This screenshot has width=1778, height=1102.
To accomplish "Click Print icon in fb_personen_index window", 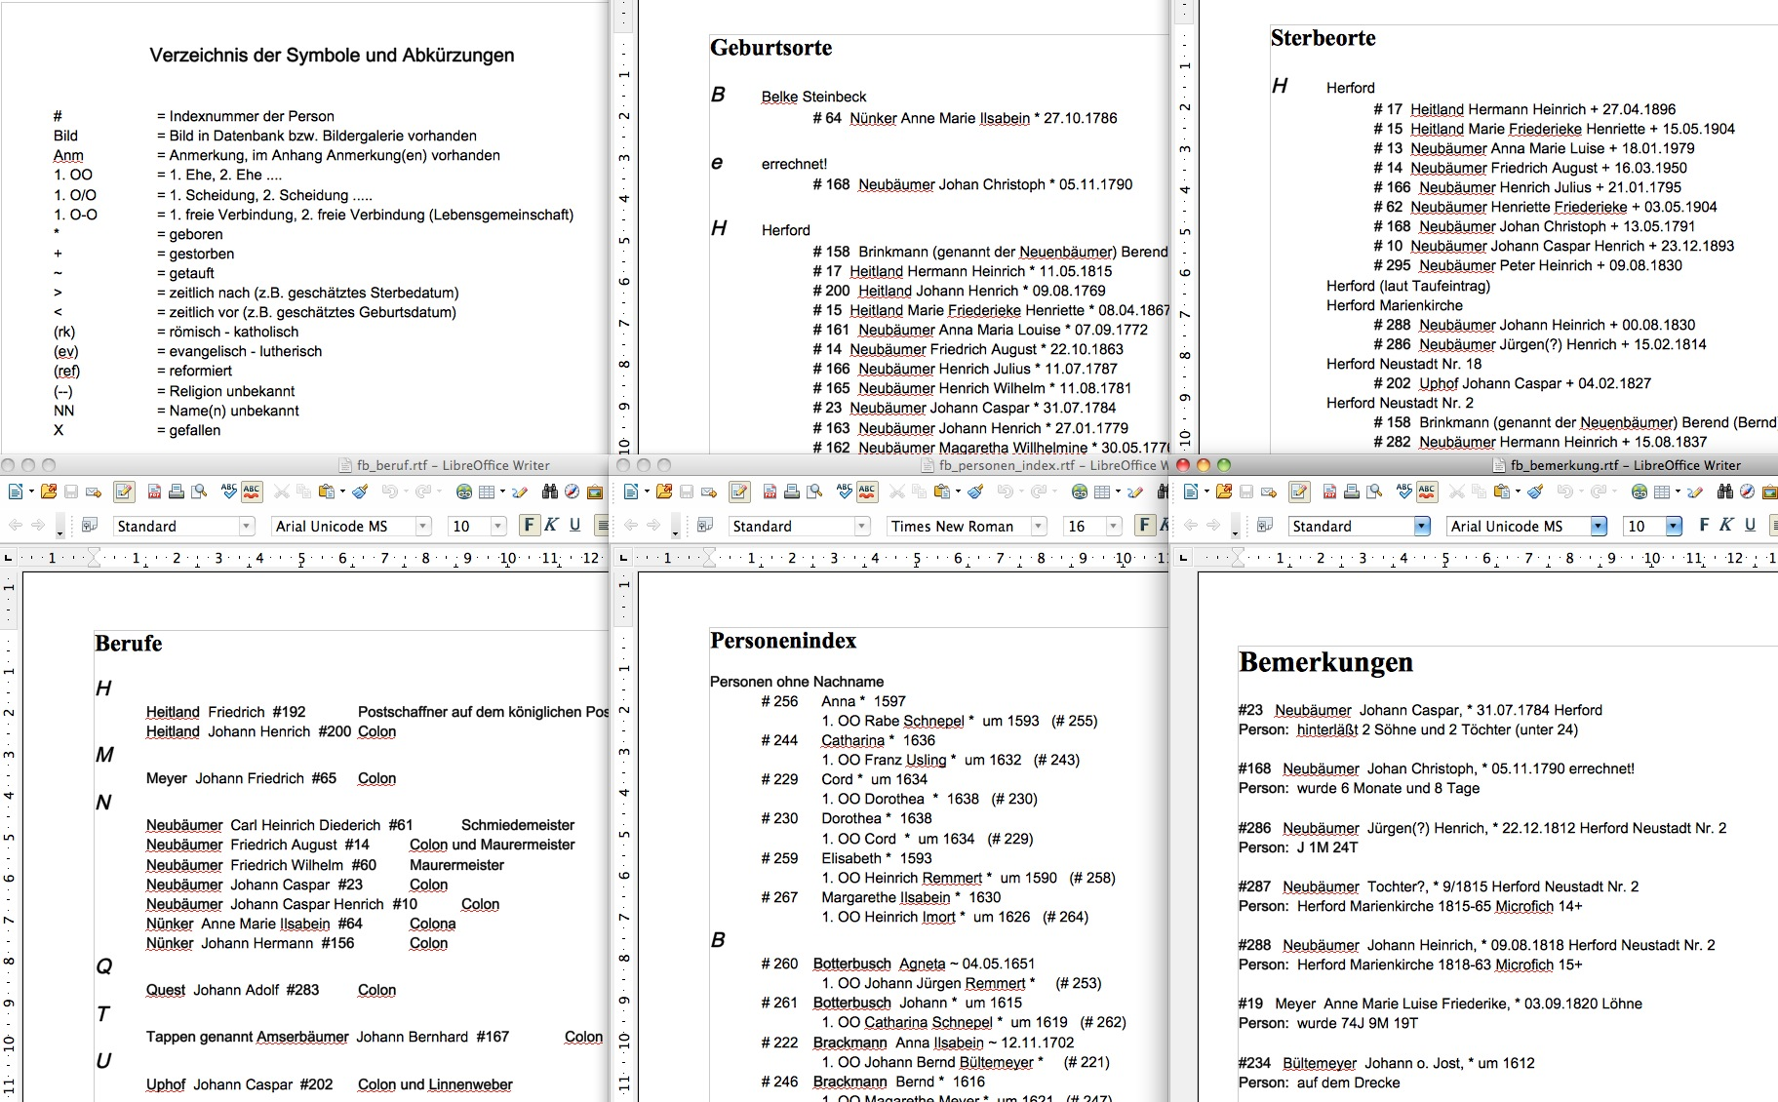I will click(x=792, y=492).
